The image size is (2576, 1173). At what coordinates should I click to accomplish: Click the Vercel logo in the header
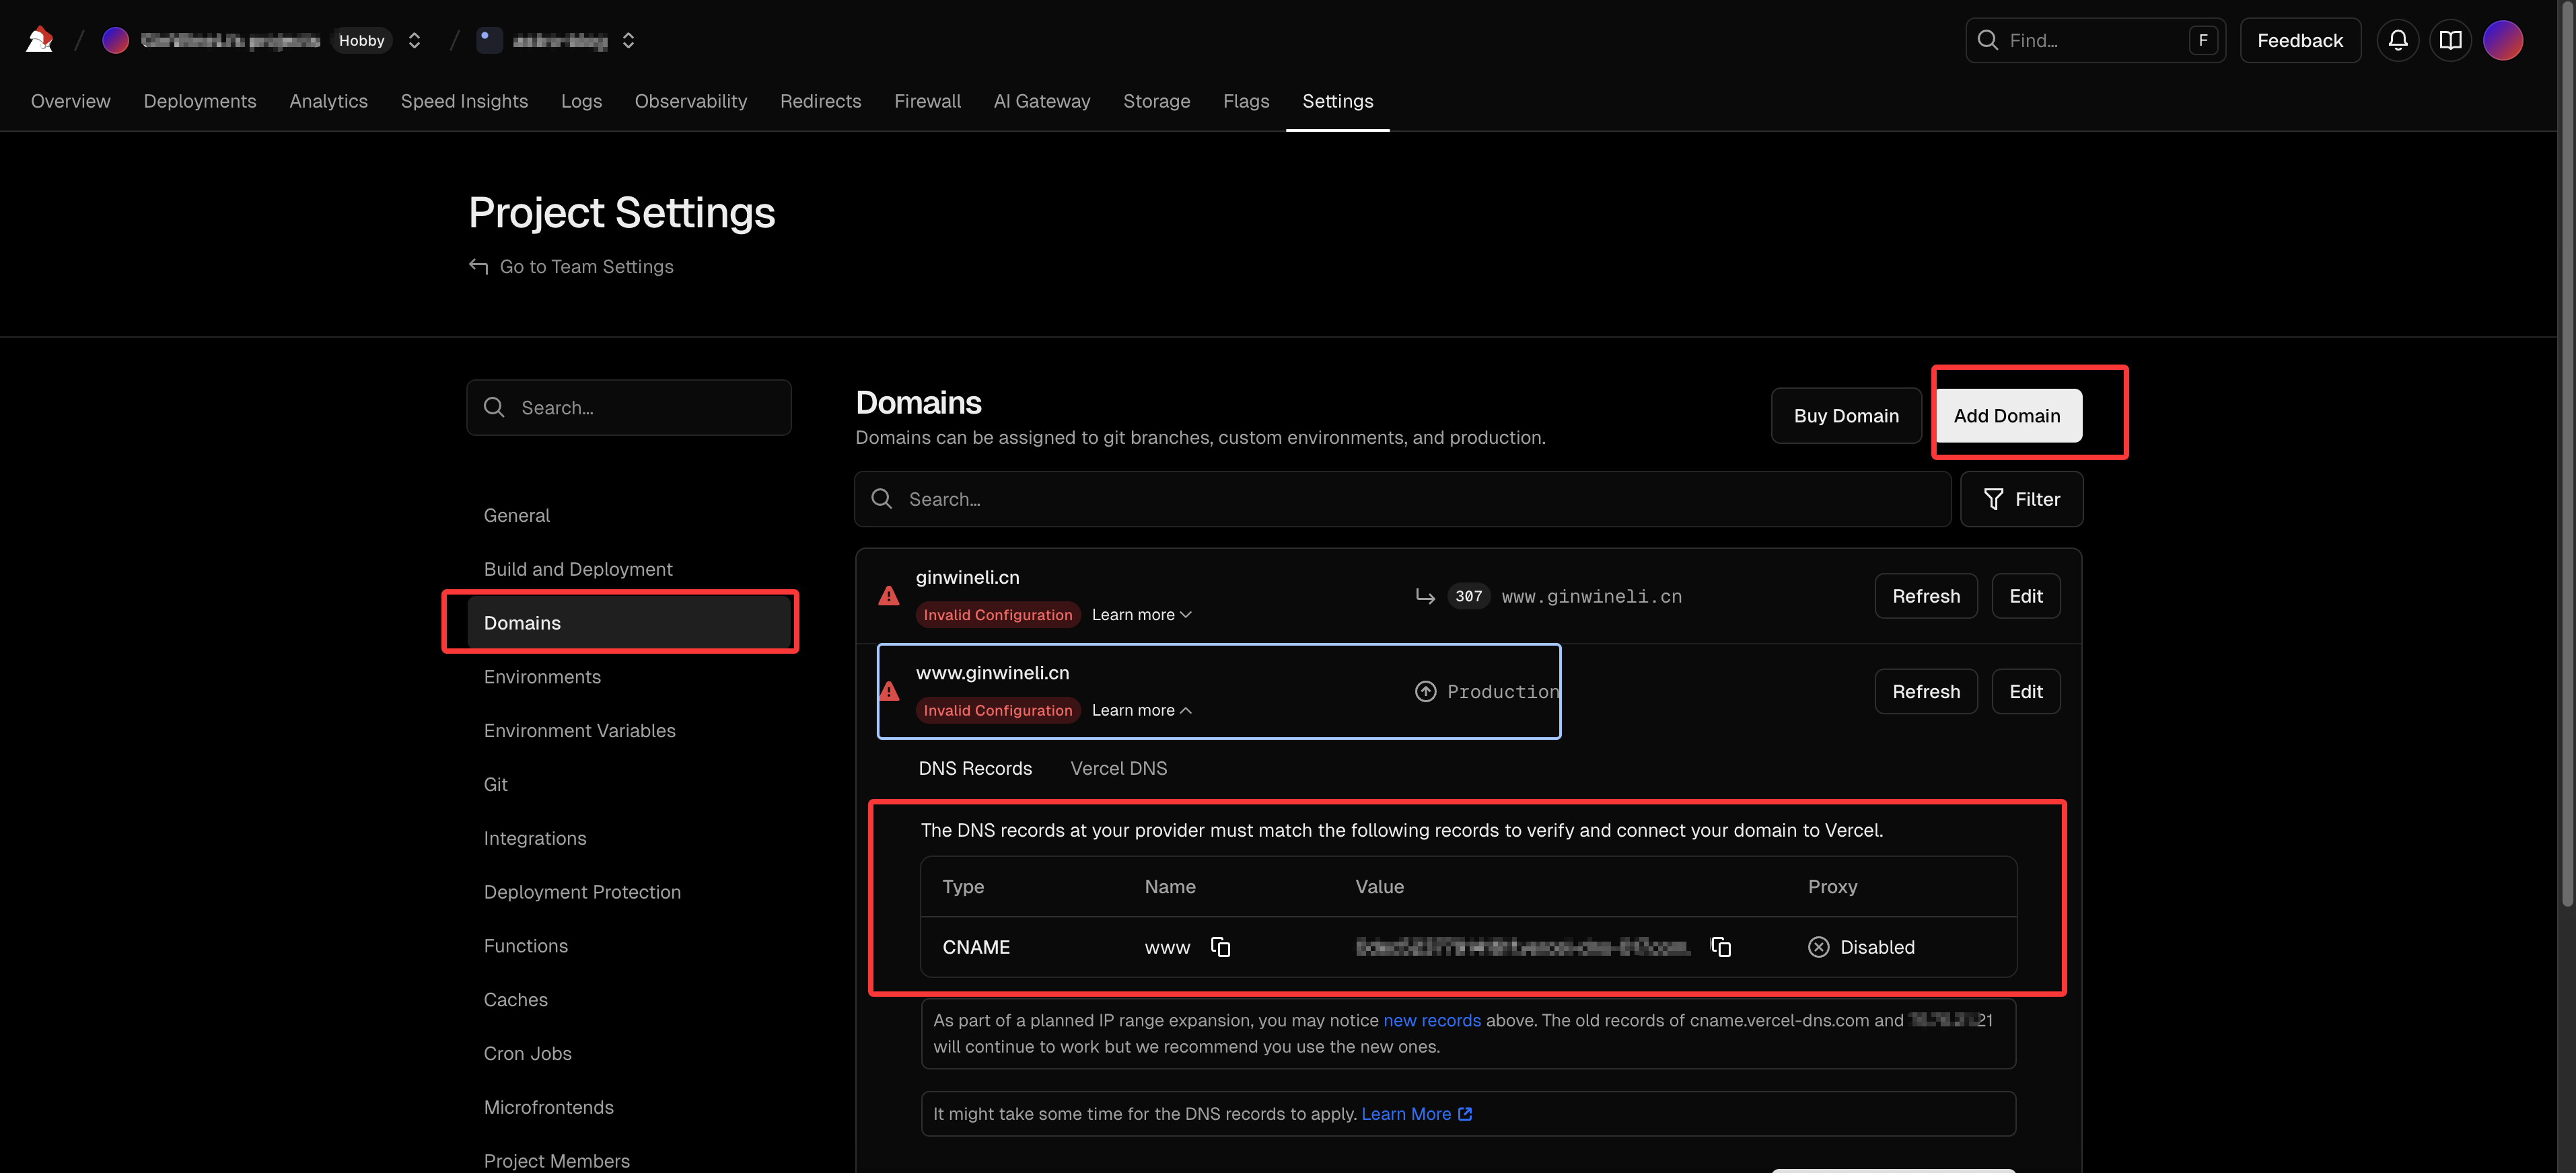pyautogui.click(x=39, y=40)
